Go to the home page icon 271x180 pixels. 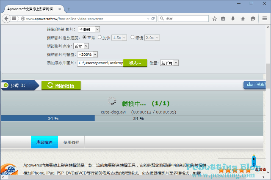pyautogui.click(x=243, y=19)
